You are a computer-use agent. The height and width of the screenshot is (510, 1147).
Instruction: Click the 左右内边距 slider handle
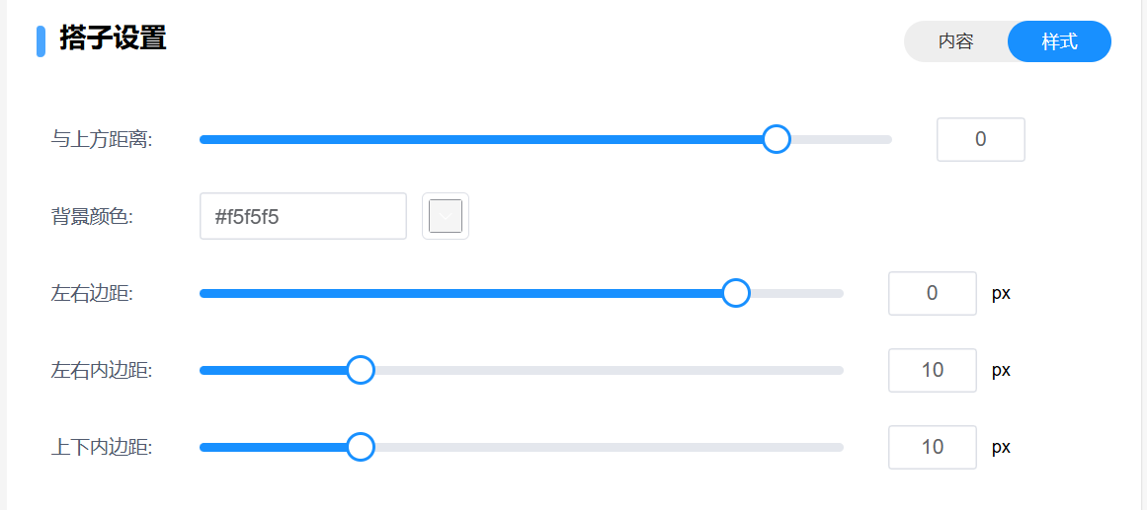(x=361, y=370)
